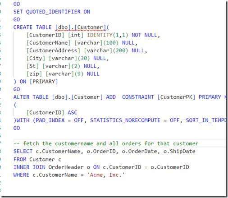Viewport: 228px width, 198px height.
Task: Click the [St] column definition
Action: point(63,66)
